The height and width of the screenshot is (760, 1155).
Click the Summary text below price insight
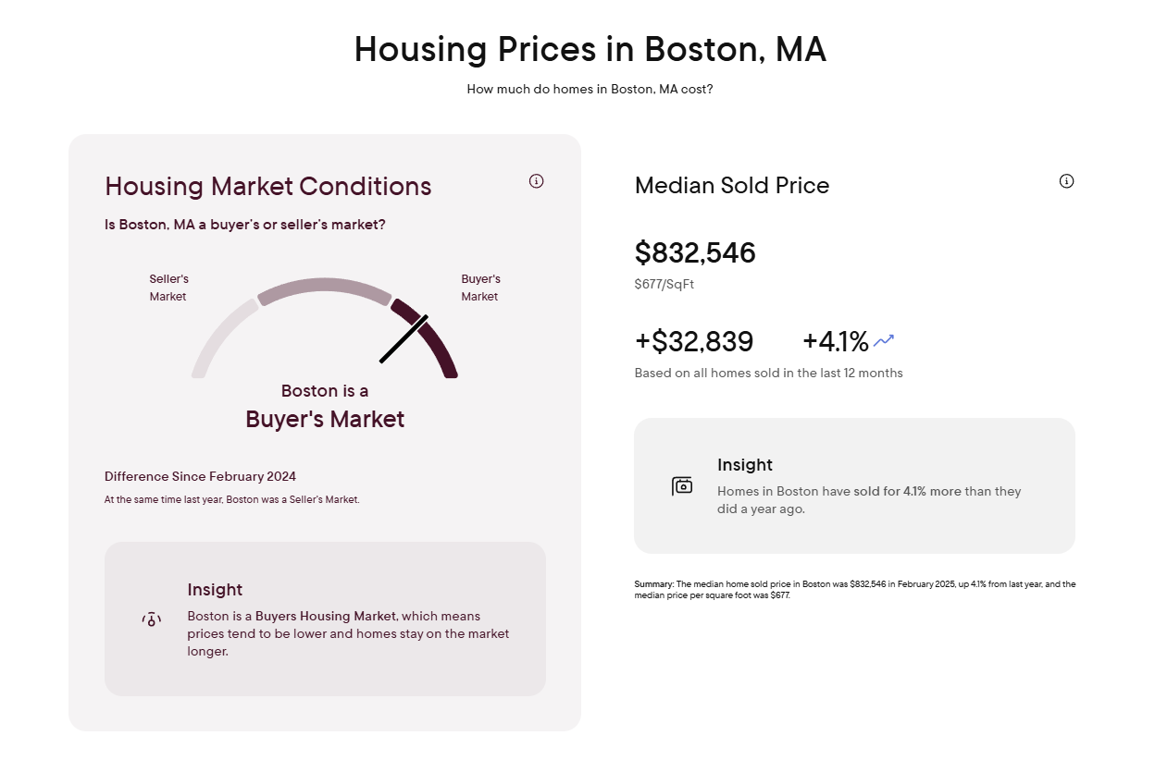pos(854,590)
